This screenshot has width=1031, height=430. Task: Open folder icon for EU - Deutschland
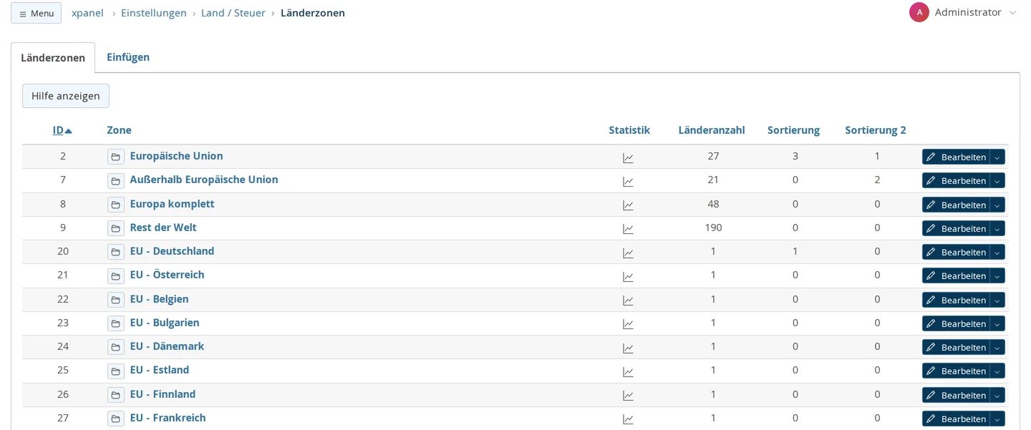[116, 252]
